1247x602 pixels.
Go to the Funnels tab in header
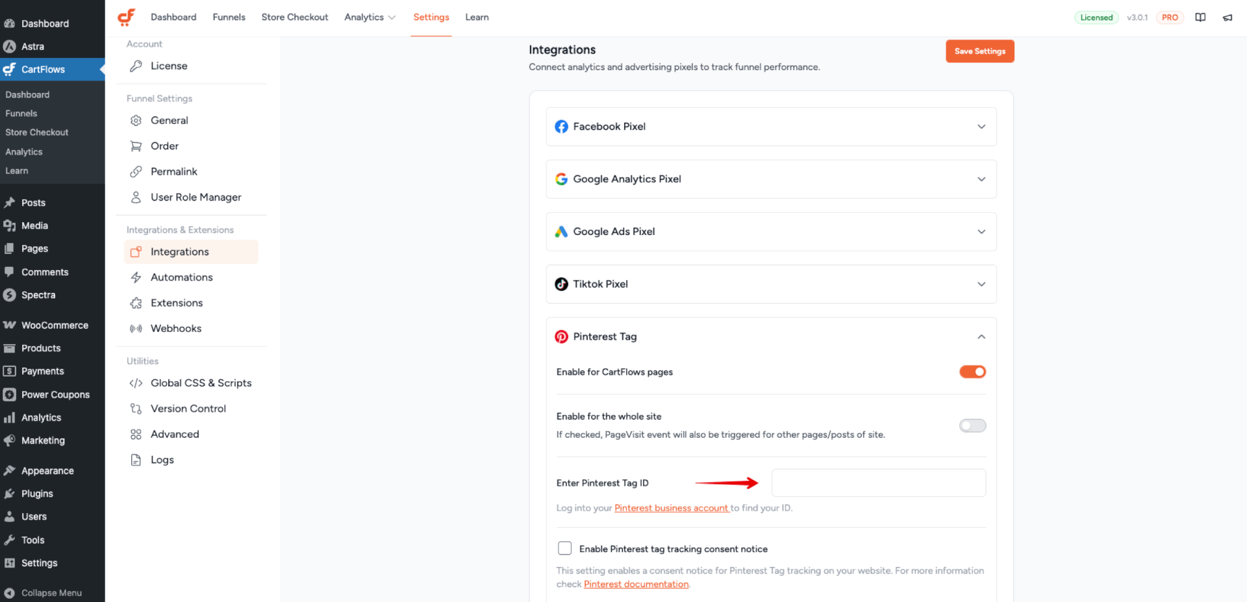point(229,18)
